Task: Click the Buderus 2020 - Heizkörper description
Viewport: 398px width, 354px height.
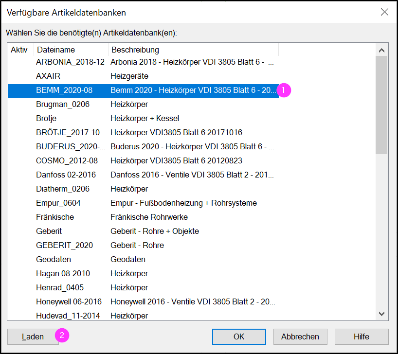Action: (x=192, y=146)
